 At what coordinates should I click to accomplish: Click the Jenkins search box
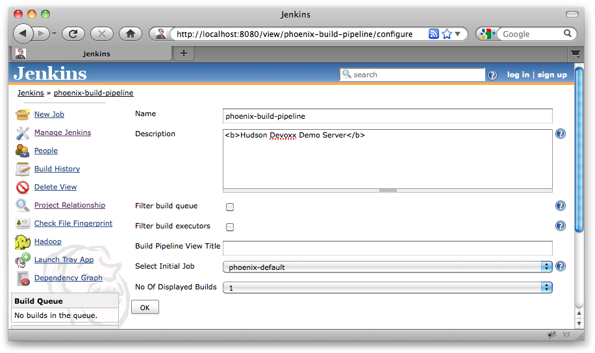tap(412, 75)
